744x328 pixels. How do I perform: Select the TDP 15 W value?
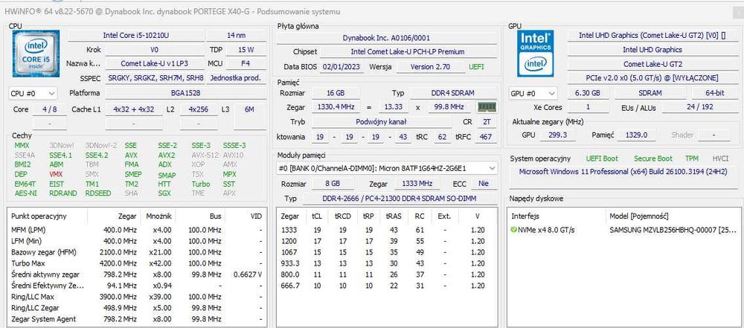click(x=246, y=49)
